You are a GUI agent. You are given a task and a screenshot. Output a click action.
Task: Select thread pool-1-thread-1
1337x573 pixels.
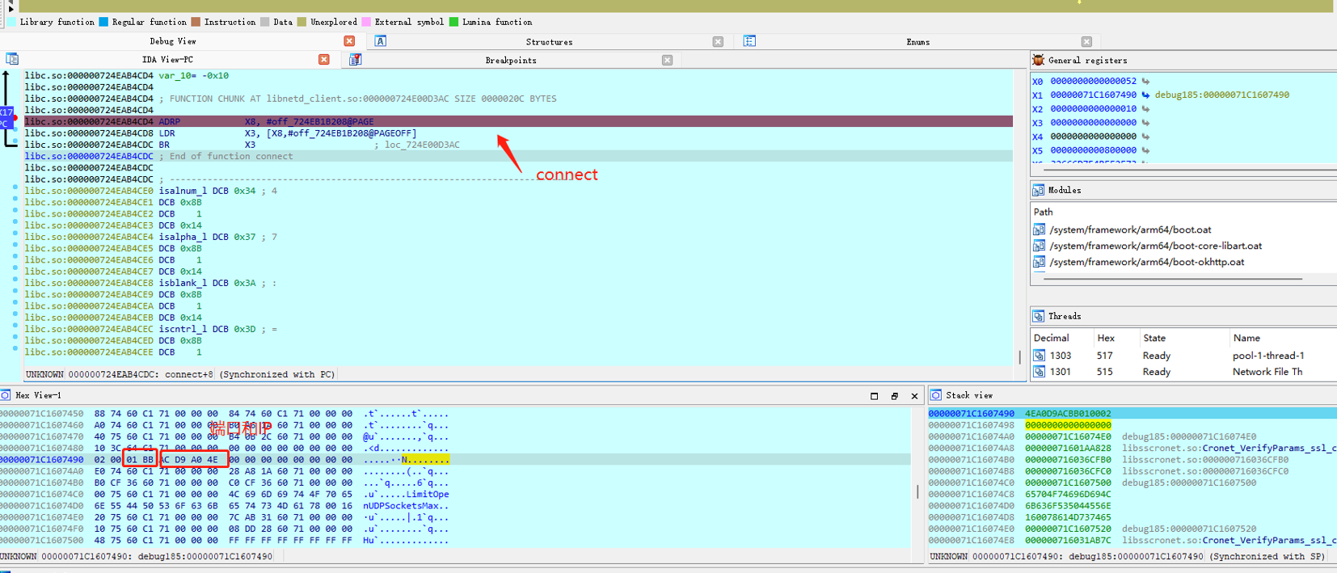pyautogui.click(x=1267, y=356)
